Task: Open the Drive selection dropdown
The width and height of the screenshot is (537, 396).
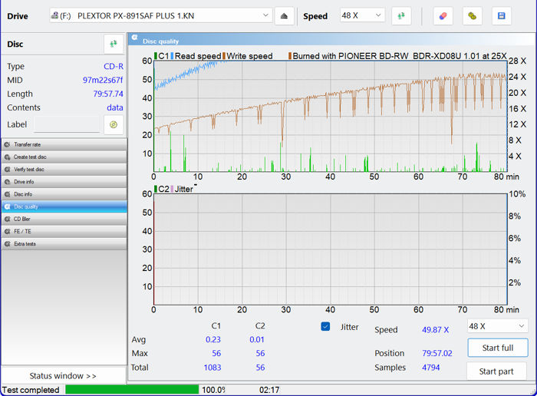Action: (x=160, y=16)
